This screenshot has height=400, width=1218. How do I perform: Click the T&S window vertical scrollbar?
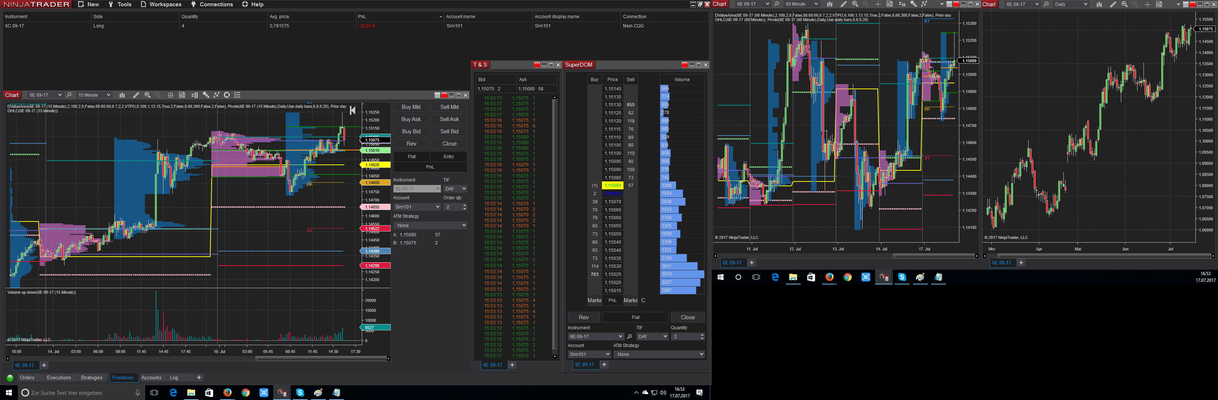555,227
